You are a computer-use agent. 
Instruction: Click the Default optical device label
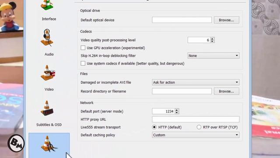point(98,20)
